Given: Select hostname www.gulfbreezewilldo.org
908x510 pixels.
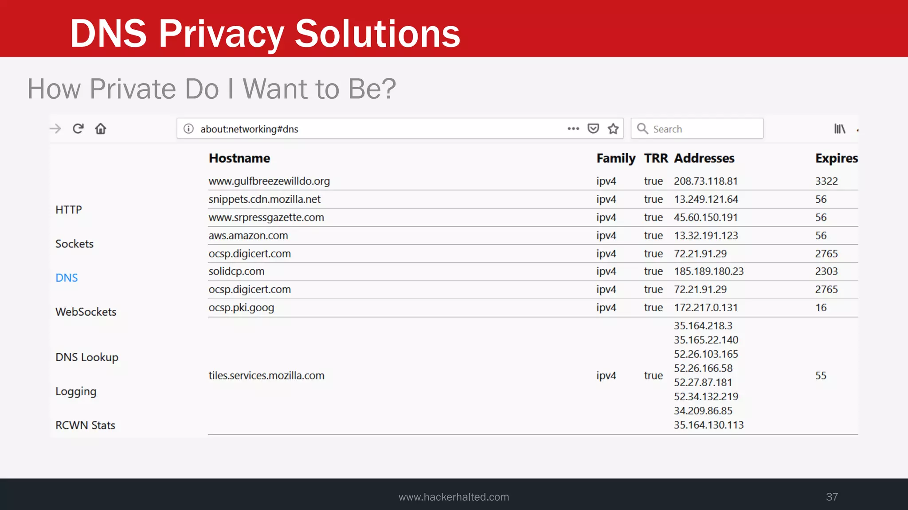Looking at the screenshot, I should [269, 181].
